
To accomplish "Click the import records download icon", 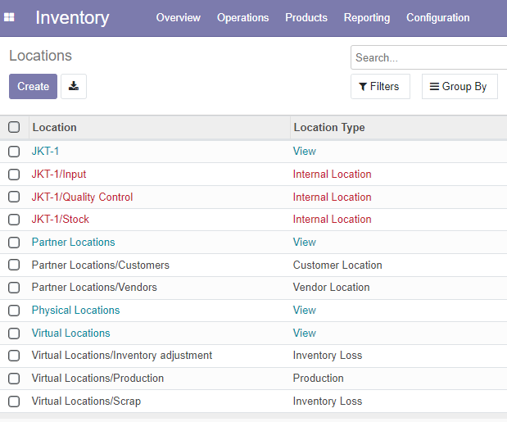I will click(74, 86).
